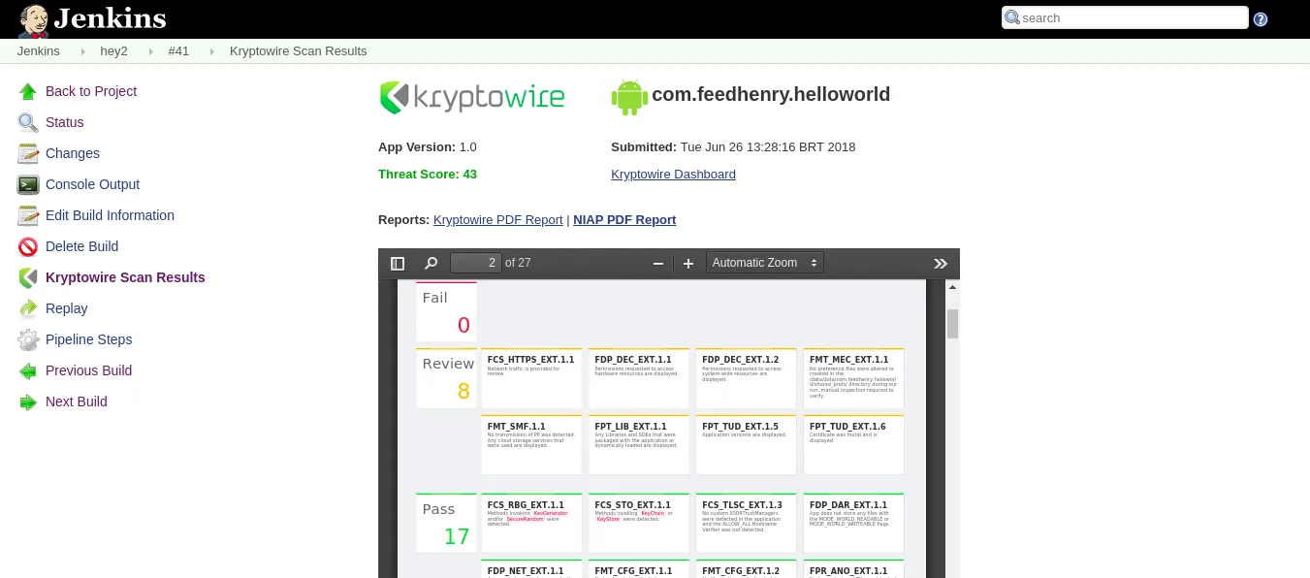Image resolution: width=1310 pixels, height=578 pixels.
Task: Open Back to Project link
Action: 91,91
